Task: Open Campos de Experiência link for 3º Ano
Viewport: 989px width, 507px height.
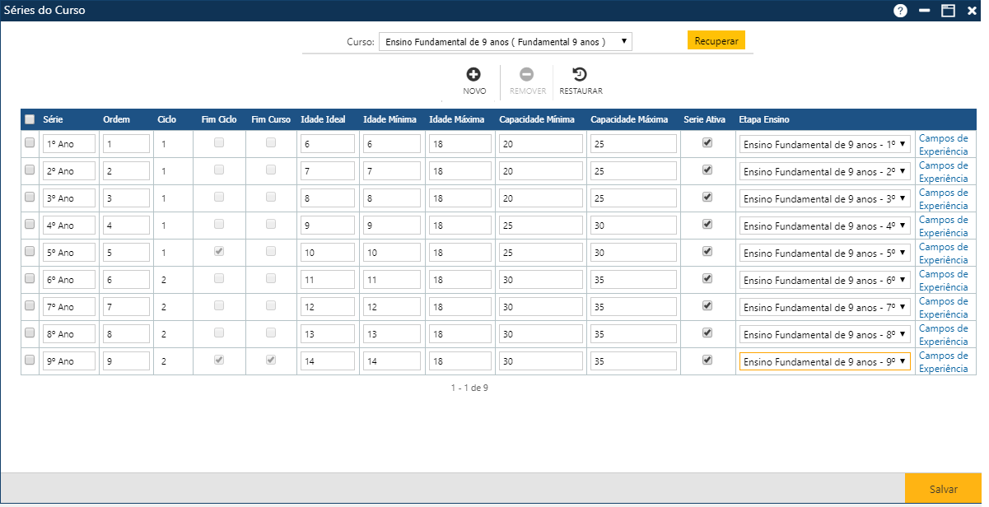Action: [943, 199]
